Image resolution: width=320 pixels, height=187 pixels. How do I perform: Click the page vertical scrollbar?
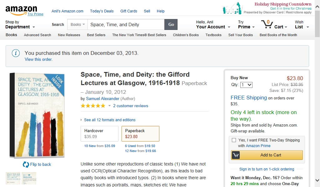tap(317, 93)
